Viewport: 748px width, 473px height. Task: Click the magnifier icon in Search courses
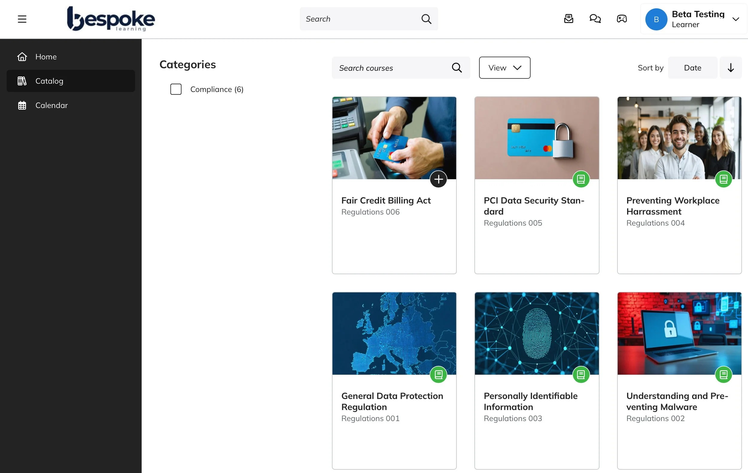click(457, 67)
